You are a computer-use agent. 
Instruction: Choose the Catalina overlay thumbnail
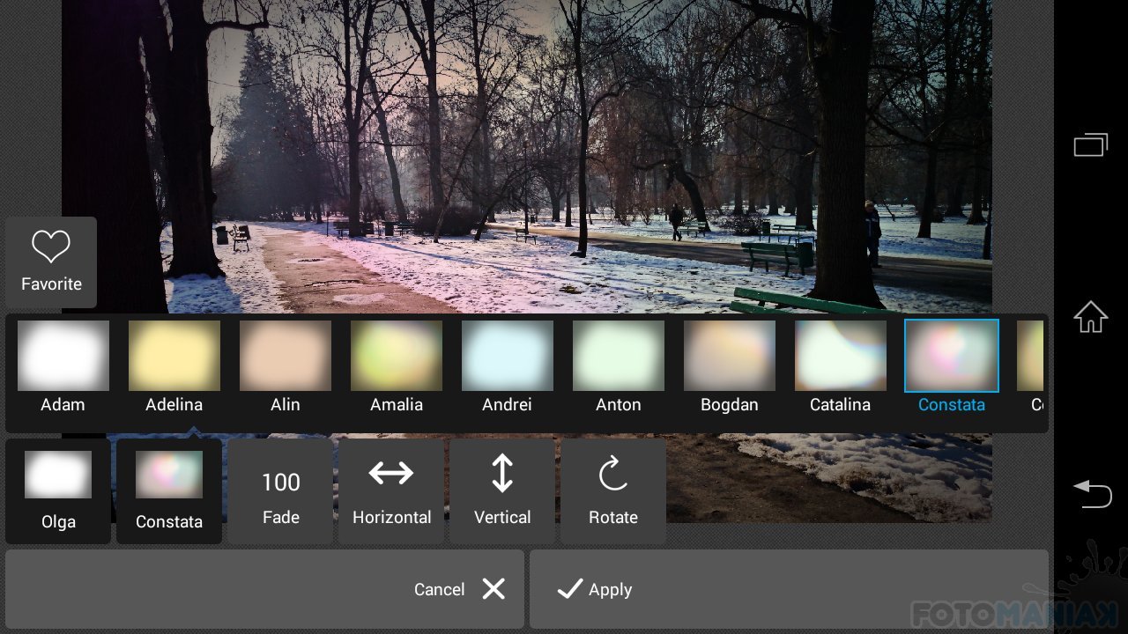point(841,356)
